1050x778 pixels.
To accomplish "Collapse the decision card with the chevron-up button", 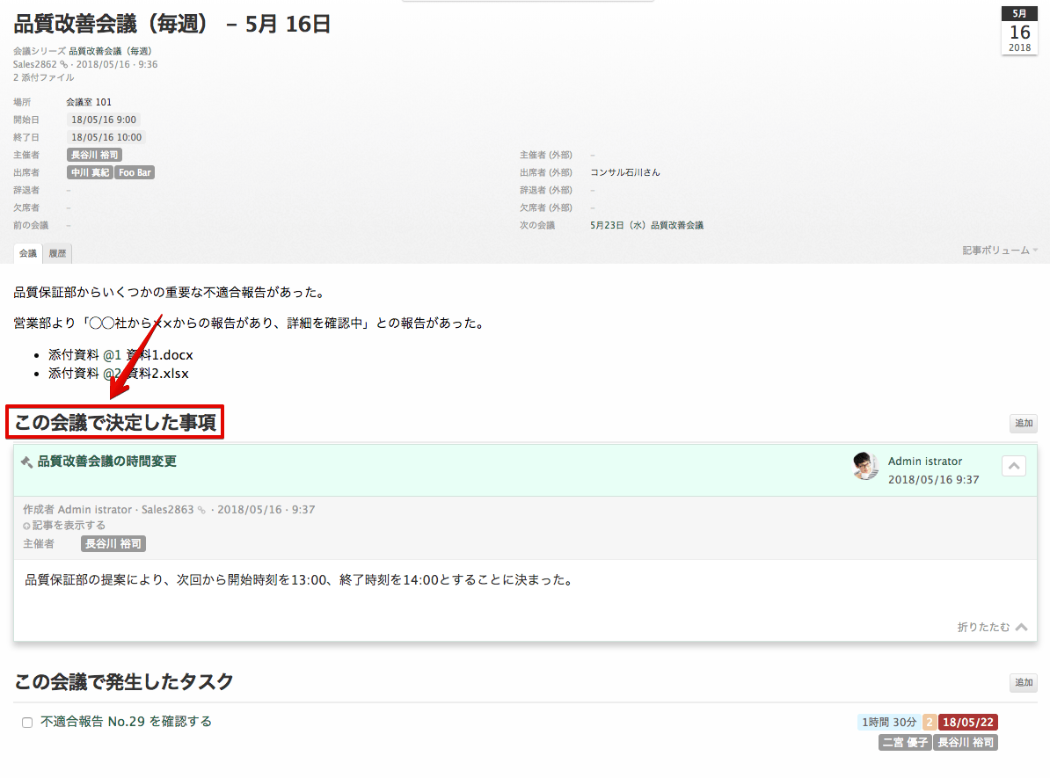I will 1013,466.
